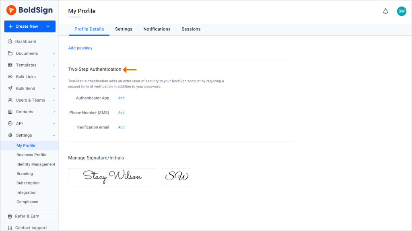The height and width of the screenshot is (231, 412).
Task: Open Branding settings
Action: click(25, 174)
